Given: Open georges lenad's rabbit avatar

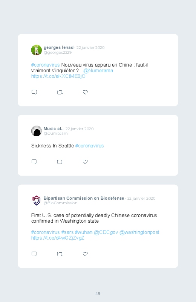Looking at the screenshot, I should tap(37, 50).
